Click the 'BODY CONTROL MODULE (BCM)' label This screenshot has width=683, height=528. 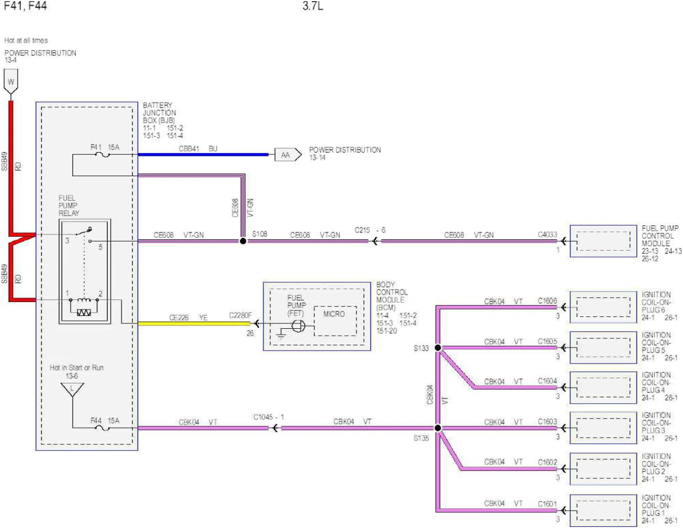coord(392,296)
